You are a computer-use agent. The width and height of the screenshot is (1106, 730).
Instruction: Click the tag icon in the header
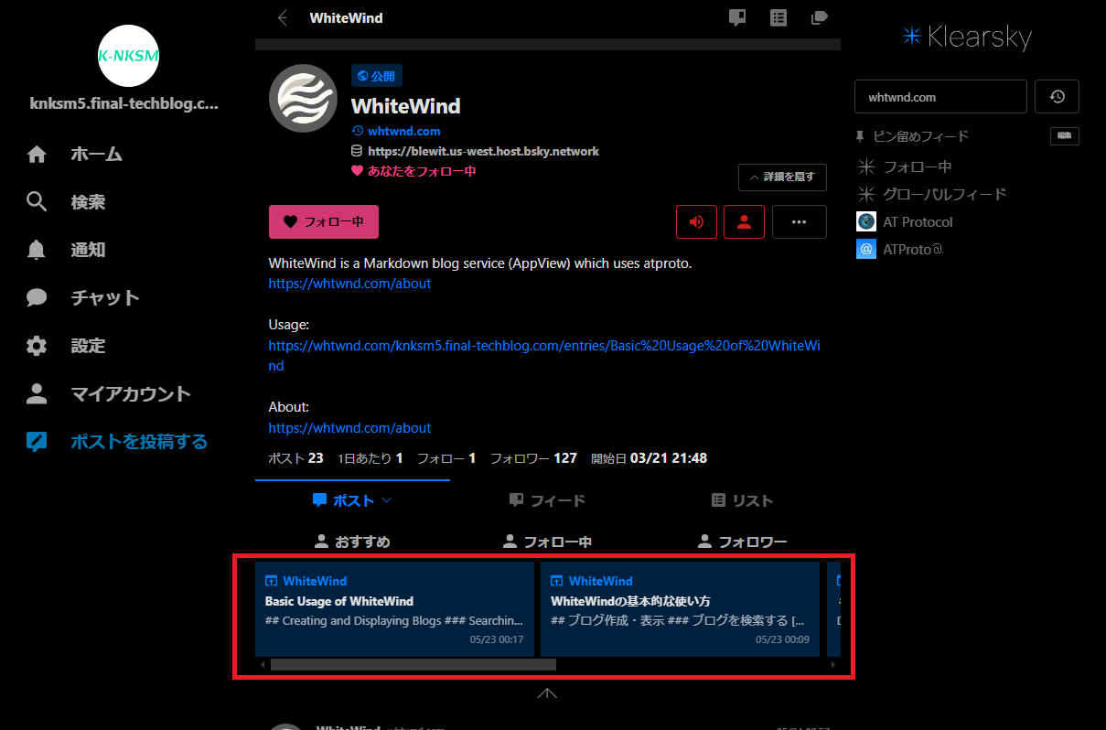click(820, 17)
